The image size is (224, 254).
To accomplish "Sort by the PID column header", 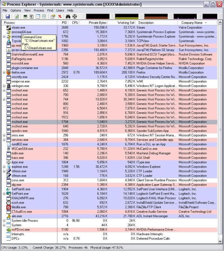I will [63, 23].
